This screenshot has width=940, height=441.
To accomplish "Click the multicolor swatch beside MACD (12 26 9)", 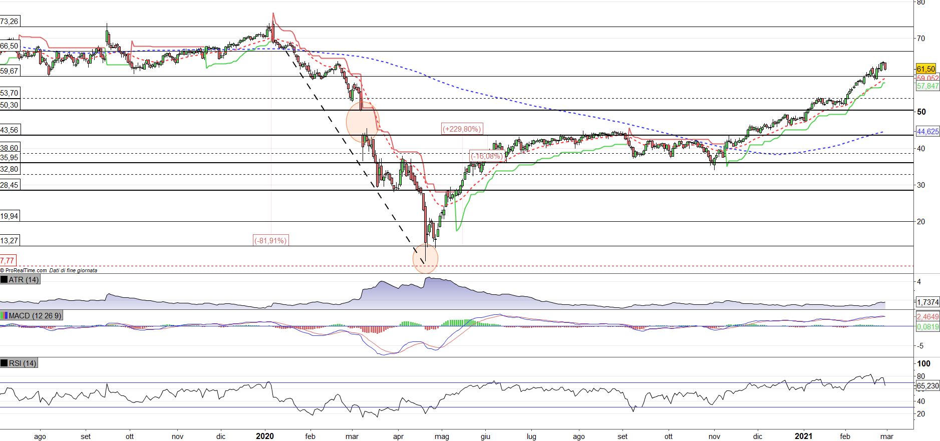I will 4,316.
